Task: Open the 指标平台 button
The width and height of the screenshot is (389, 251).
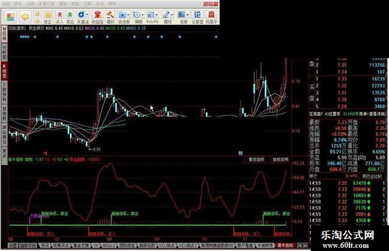Action: [28, 246]
